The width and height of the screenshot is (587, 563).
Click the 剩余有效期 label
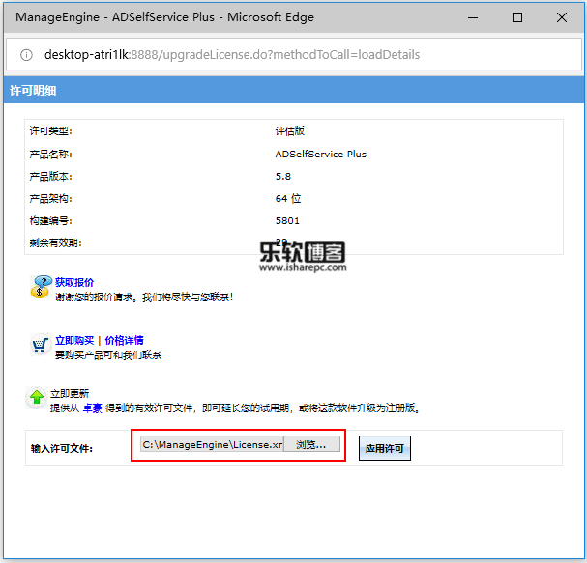pyautogui.click(x=55, y=243)
